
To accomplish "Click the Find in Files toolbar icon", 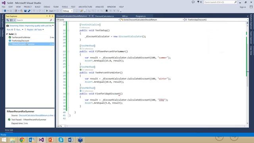I will [x=81, y=11].
